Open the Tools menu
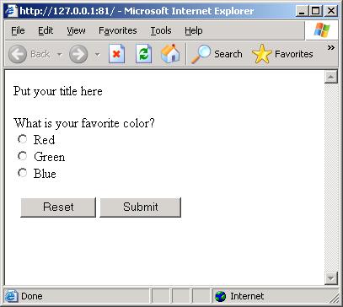This screenshot has height=307, width=343. coord(161,30)
